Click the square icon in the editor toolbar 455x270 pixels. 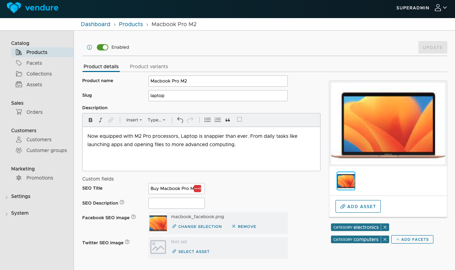click(239, 119)
